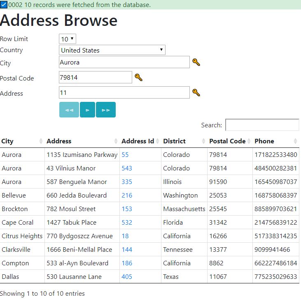Click the key icon next to Postal Code
This screenshot has height=299, width=301.
point(138,78)
